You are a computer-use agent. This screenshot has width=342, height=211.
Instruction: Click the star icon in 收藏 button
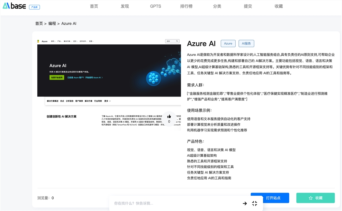[x=311, y=198]
